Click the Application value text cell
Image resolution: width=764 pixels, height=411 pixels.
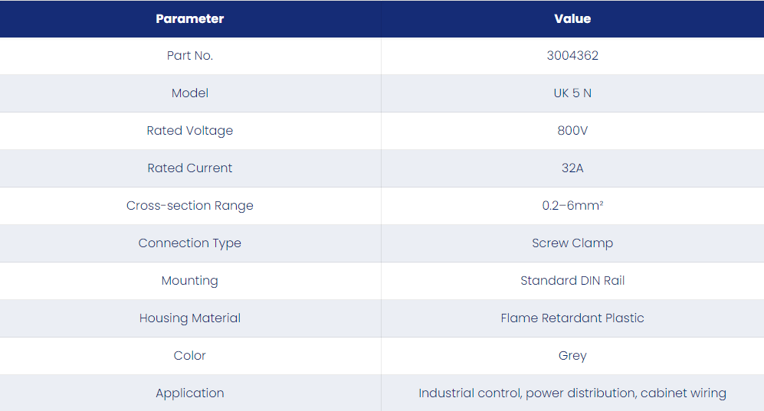tap(572, 393)
